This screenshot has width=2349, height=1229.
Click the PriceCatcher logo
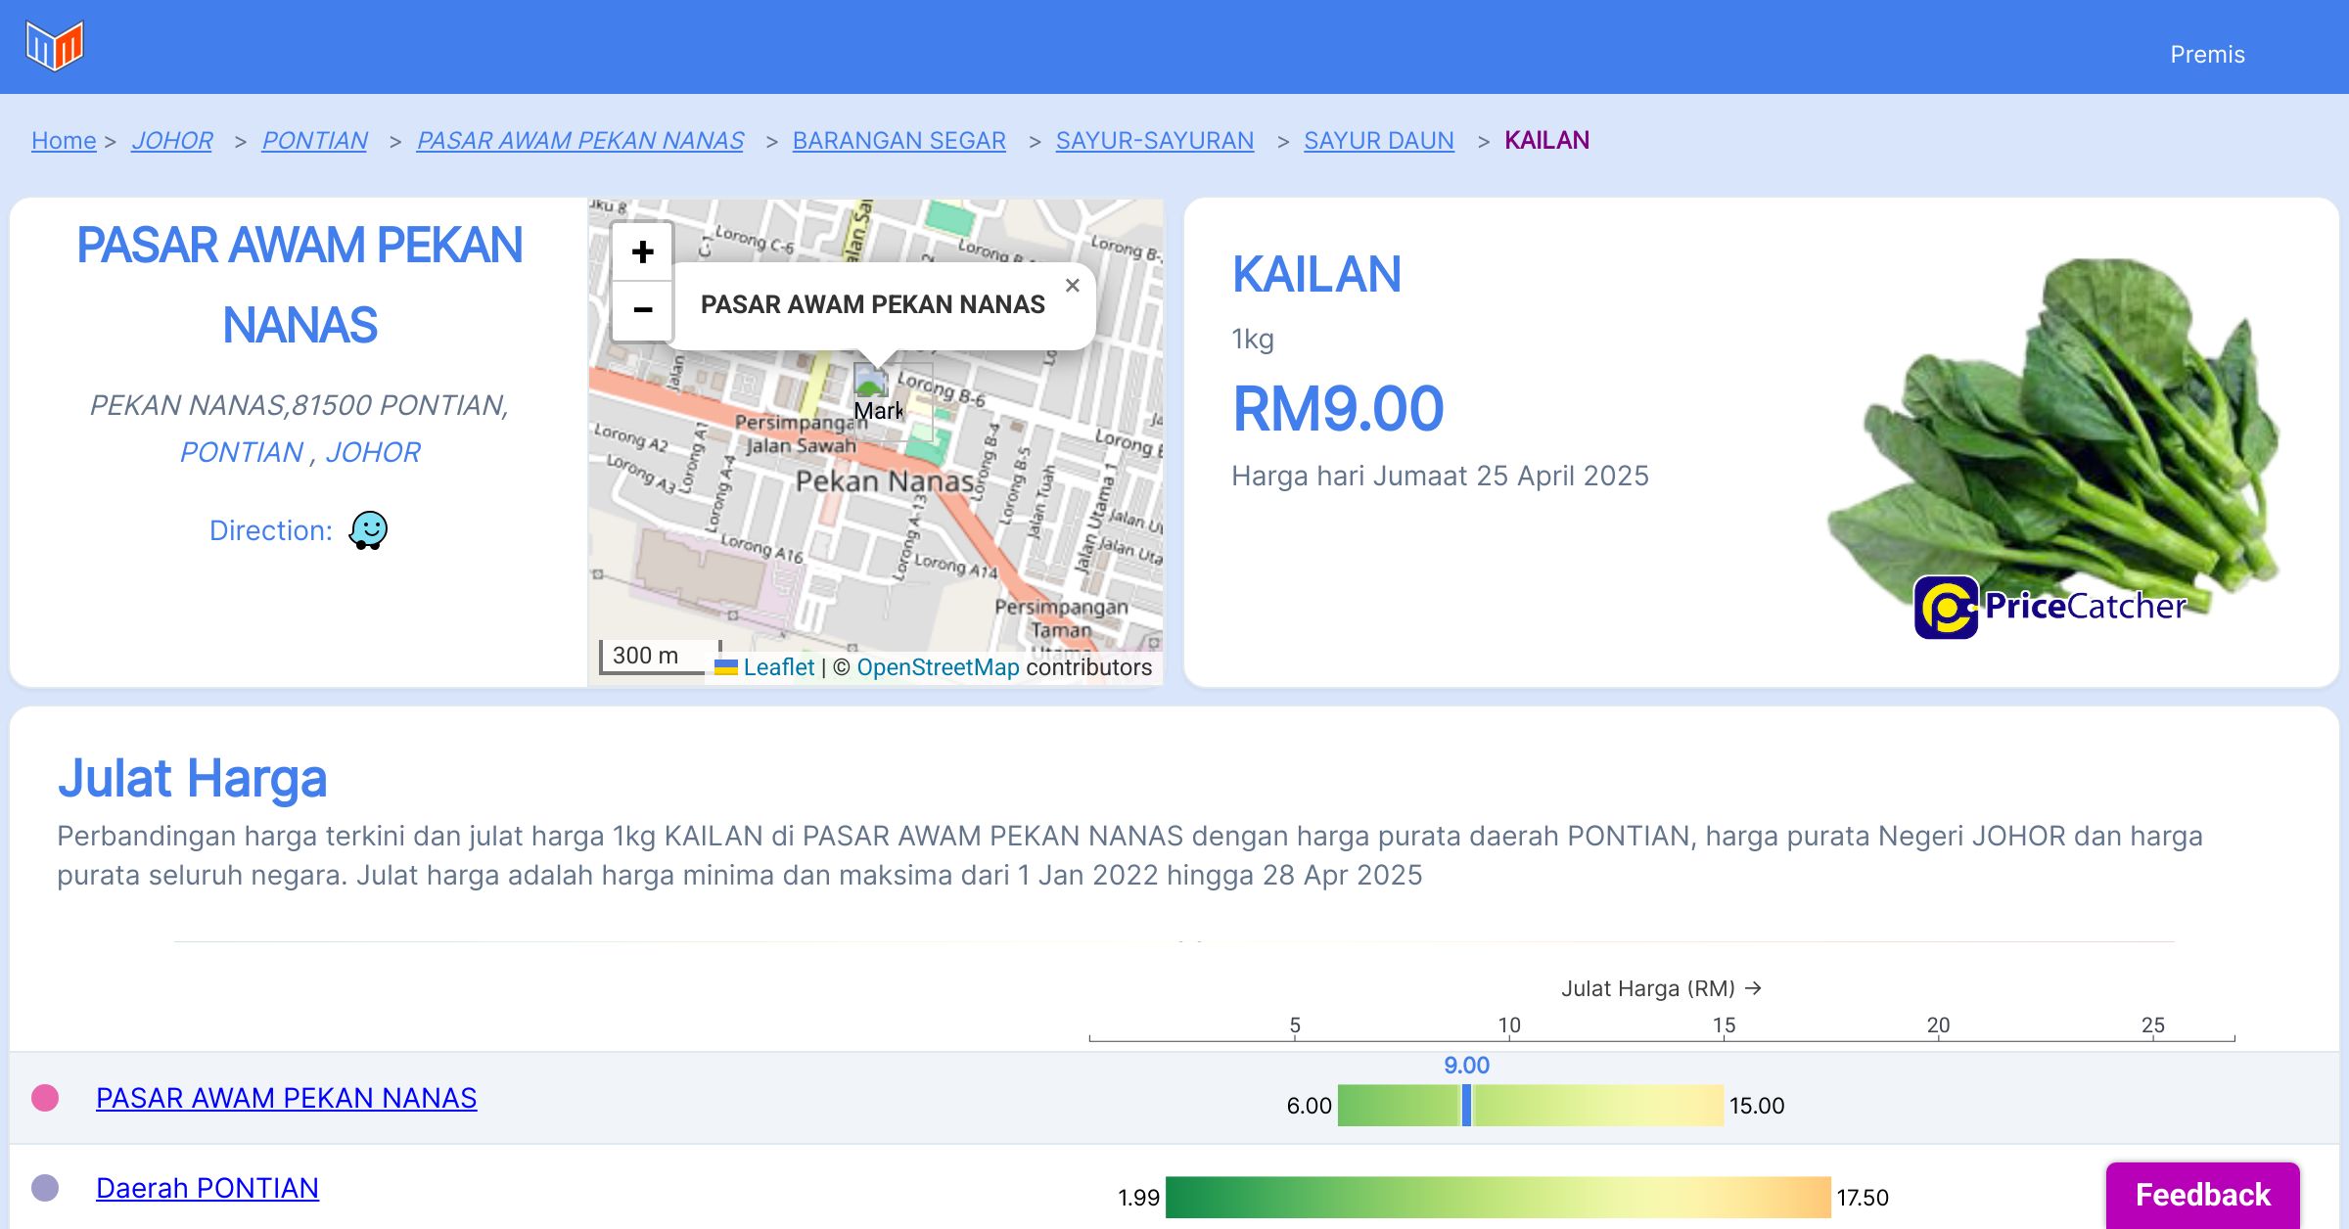click(2049, 607)
